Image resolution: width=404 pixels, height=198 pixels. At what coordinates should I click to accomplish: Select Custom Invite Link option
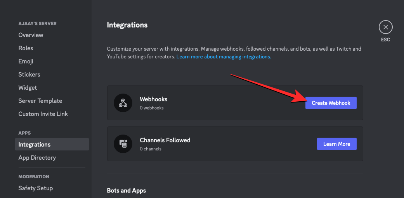click(43, 114)
